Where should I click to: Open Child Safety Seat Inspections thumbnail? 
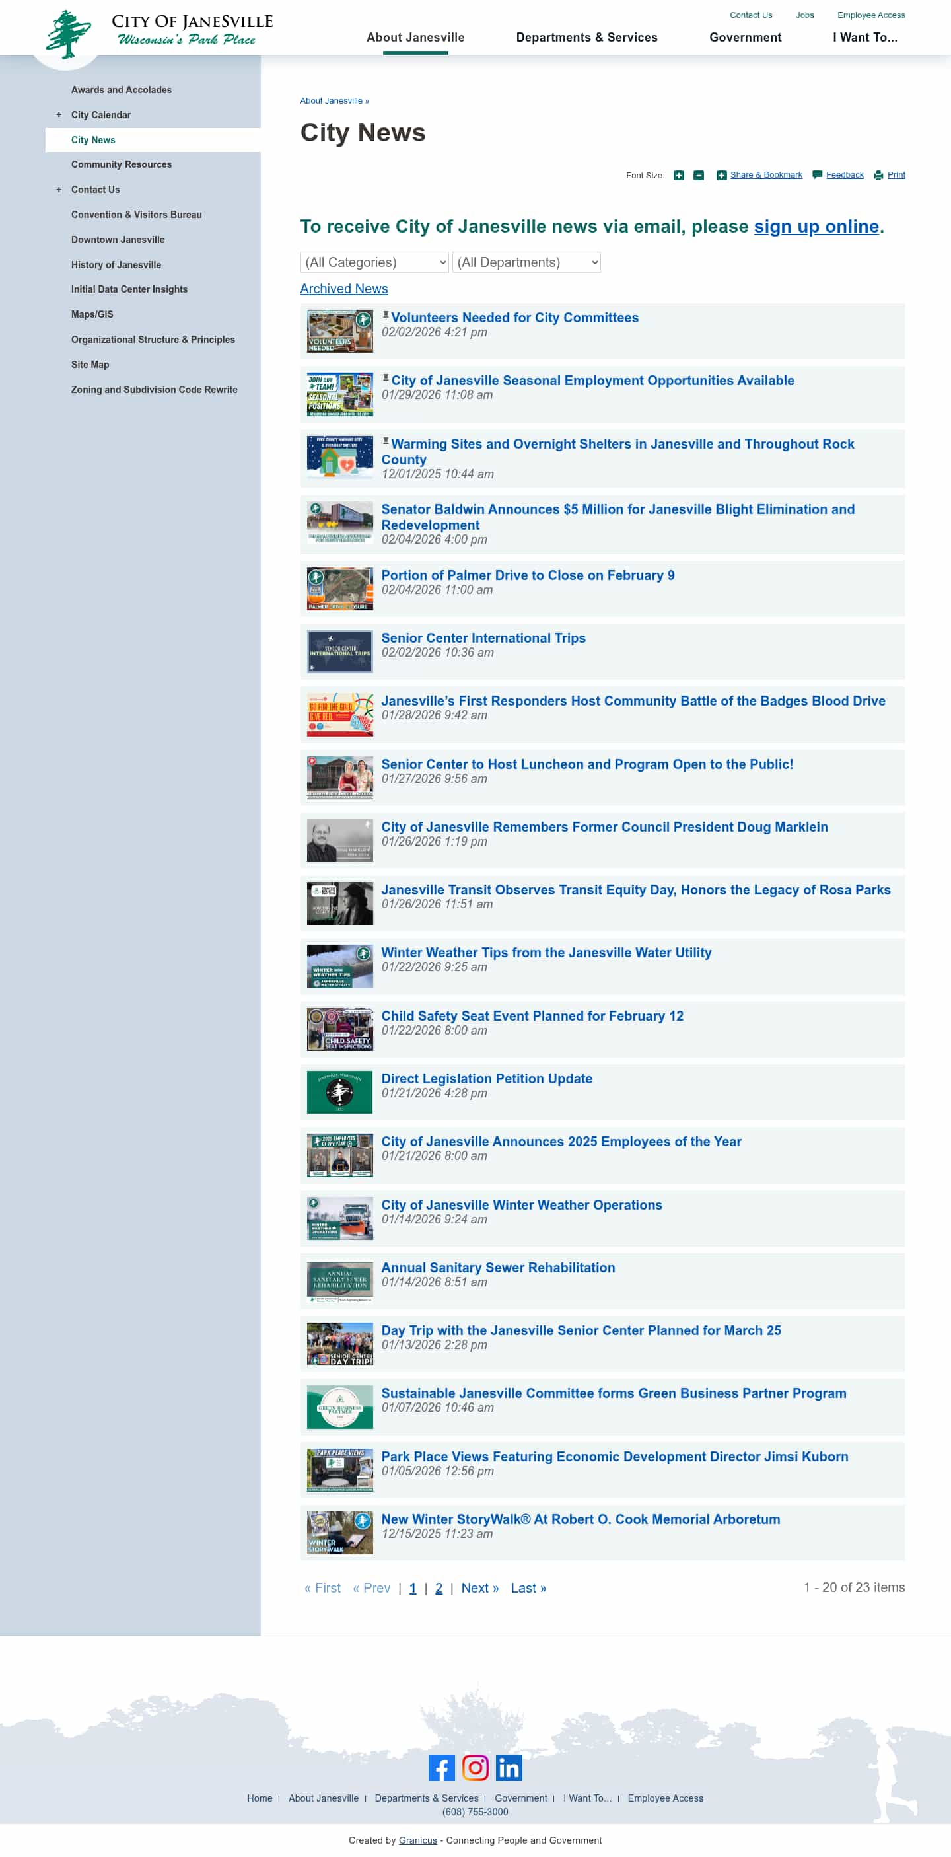[x=340, y=1029]
